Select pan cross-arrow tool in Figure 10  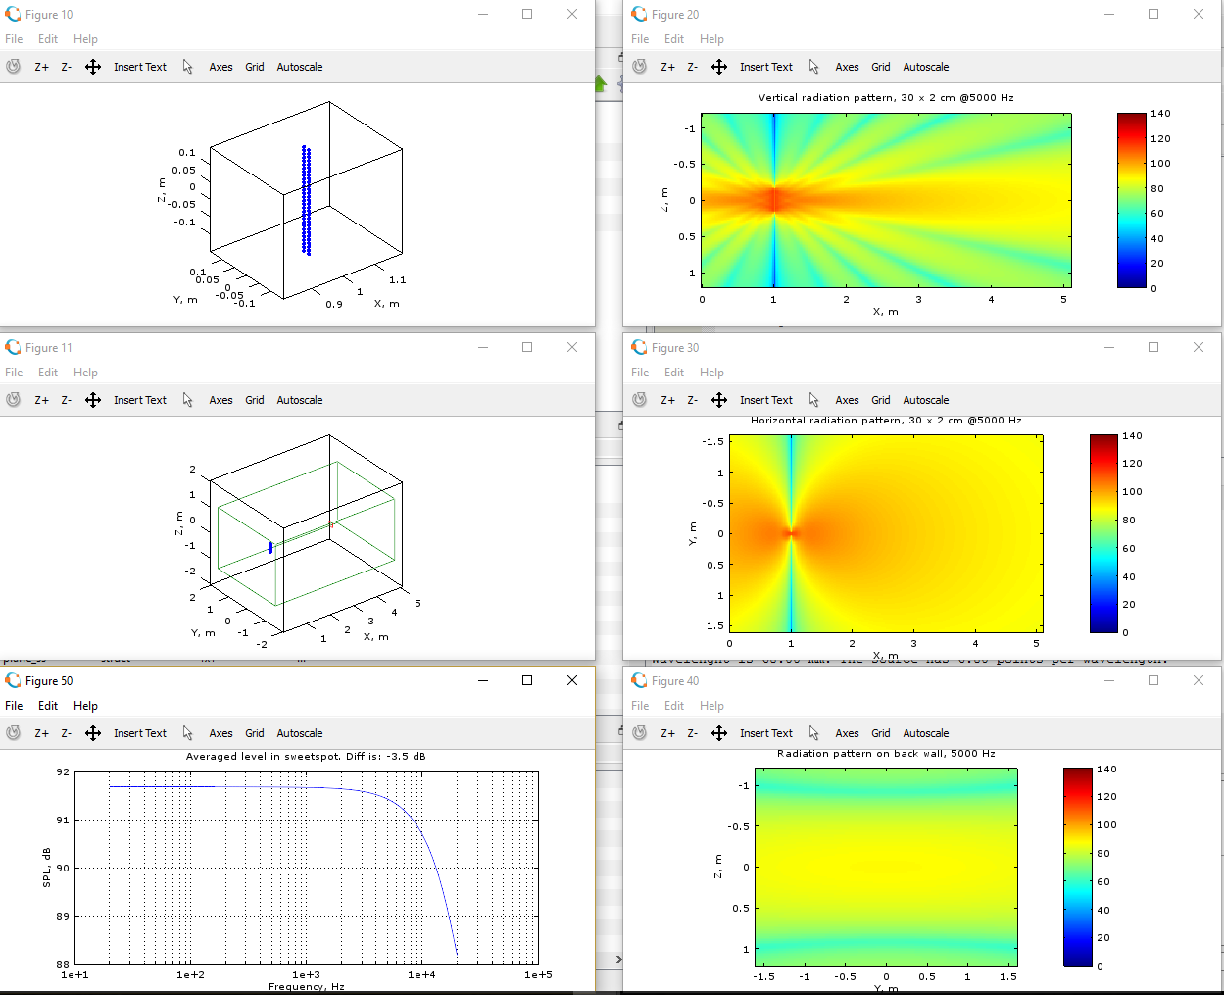93,67
